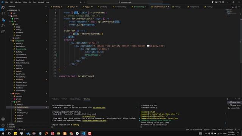Open the Windows action center icon

238,133
